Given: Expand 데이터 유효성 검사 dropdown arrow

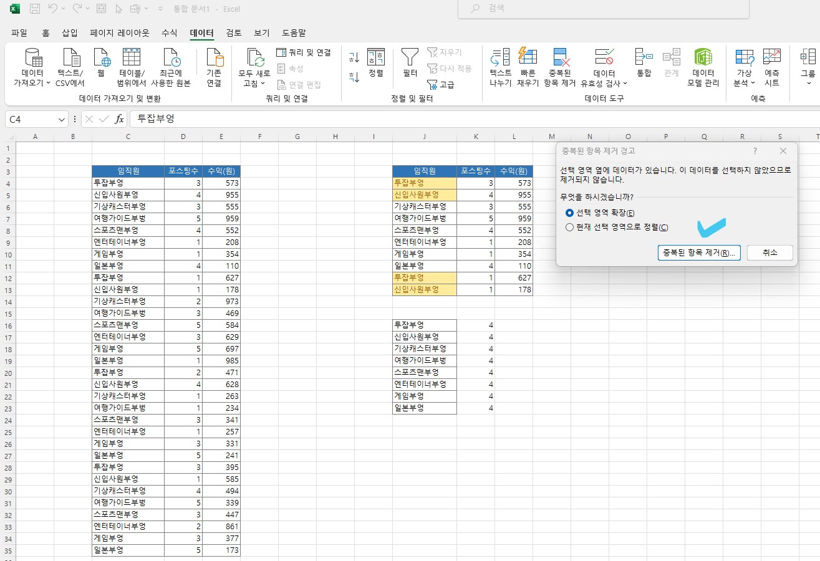Looking at the screenshot, I should [x=625, y=83].
